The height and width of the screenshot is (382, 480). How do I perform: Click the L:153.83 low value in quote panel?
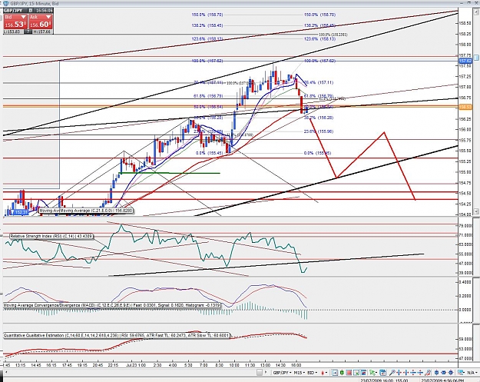13,32
